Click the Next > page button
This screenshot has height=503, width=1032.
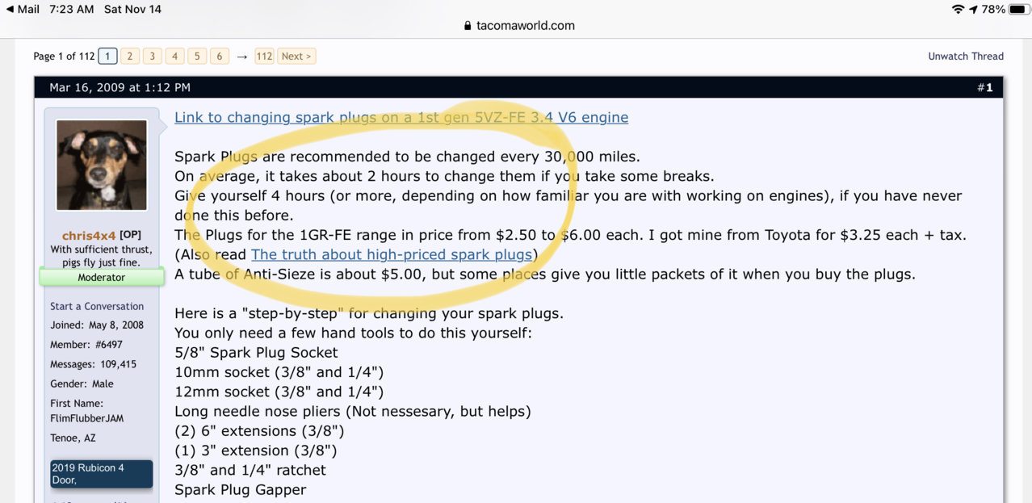(296, 57)
